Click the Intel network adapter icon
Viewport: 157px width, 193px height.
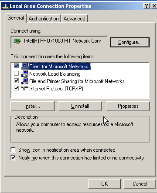[17, 41]
